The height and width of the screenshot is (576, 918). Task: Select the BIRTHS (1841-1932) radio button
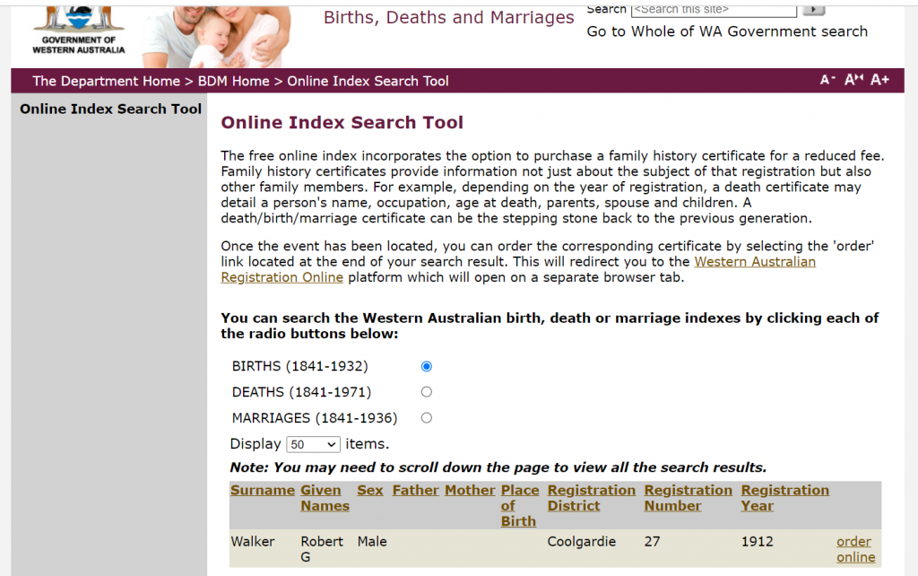pos(426,366)
